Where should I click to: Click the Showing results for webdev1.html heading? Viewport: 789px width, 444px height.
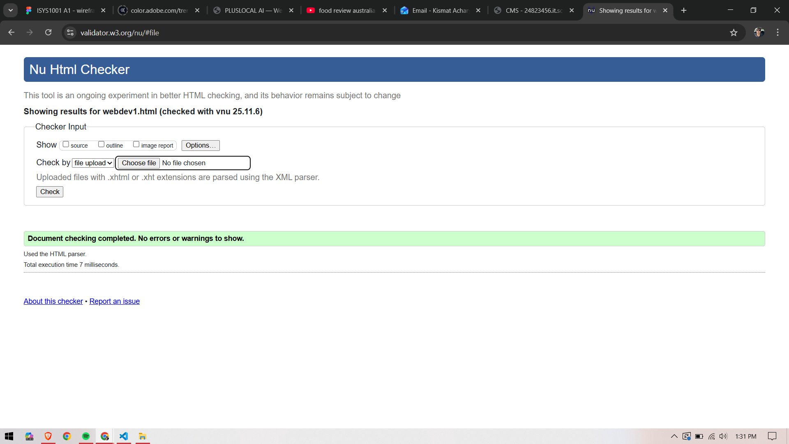pos(143,111)
